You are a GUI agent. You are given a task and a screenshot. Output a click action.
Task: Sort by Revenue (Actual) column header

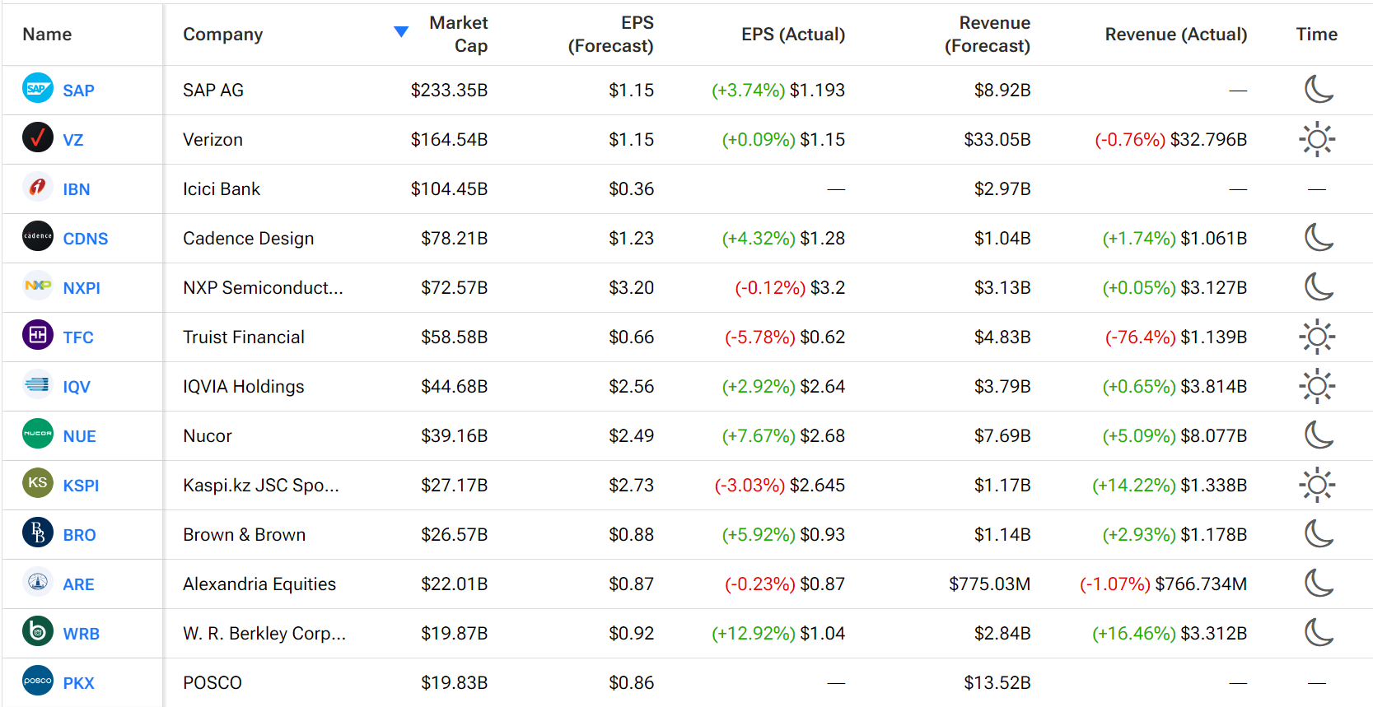click(x=1176, y=35)
